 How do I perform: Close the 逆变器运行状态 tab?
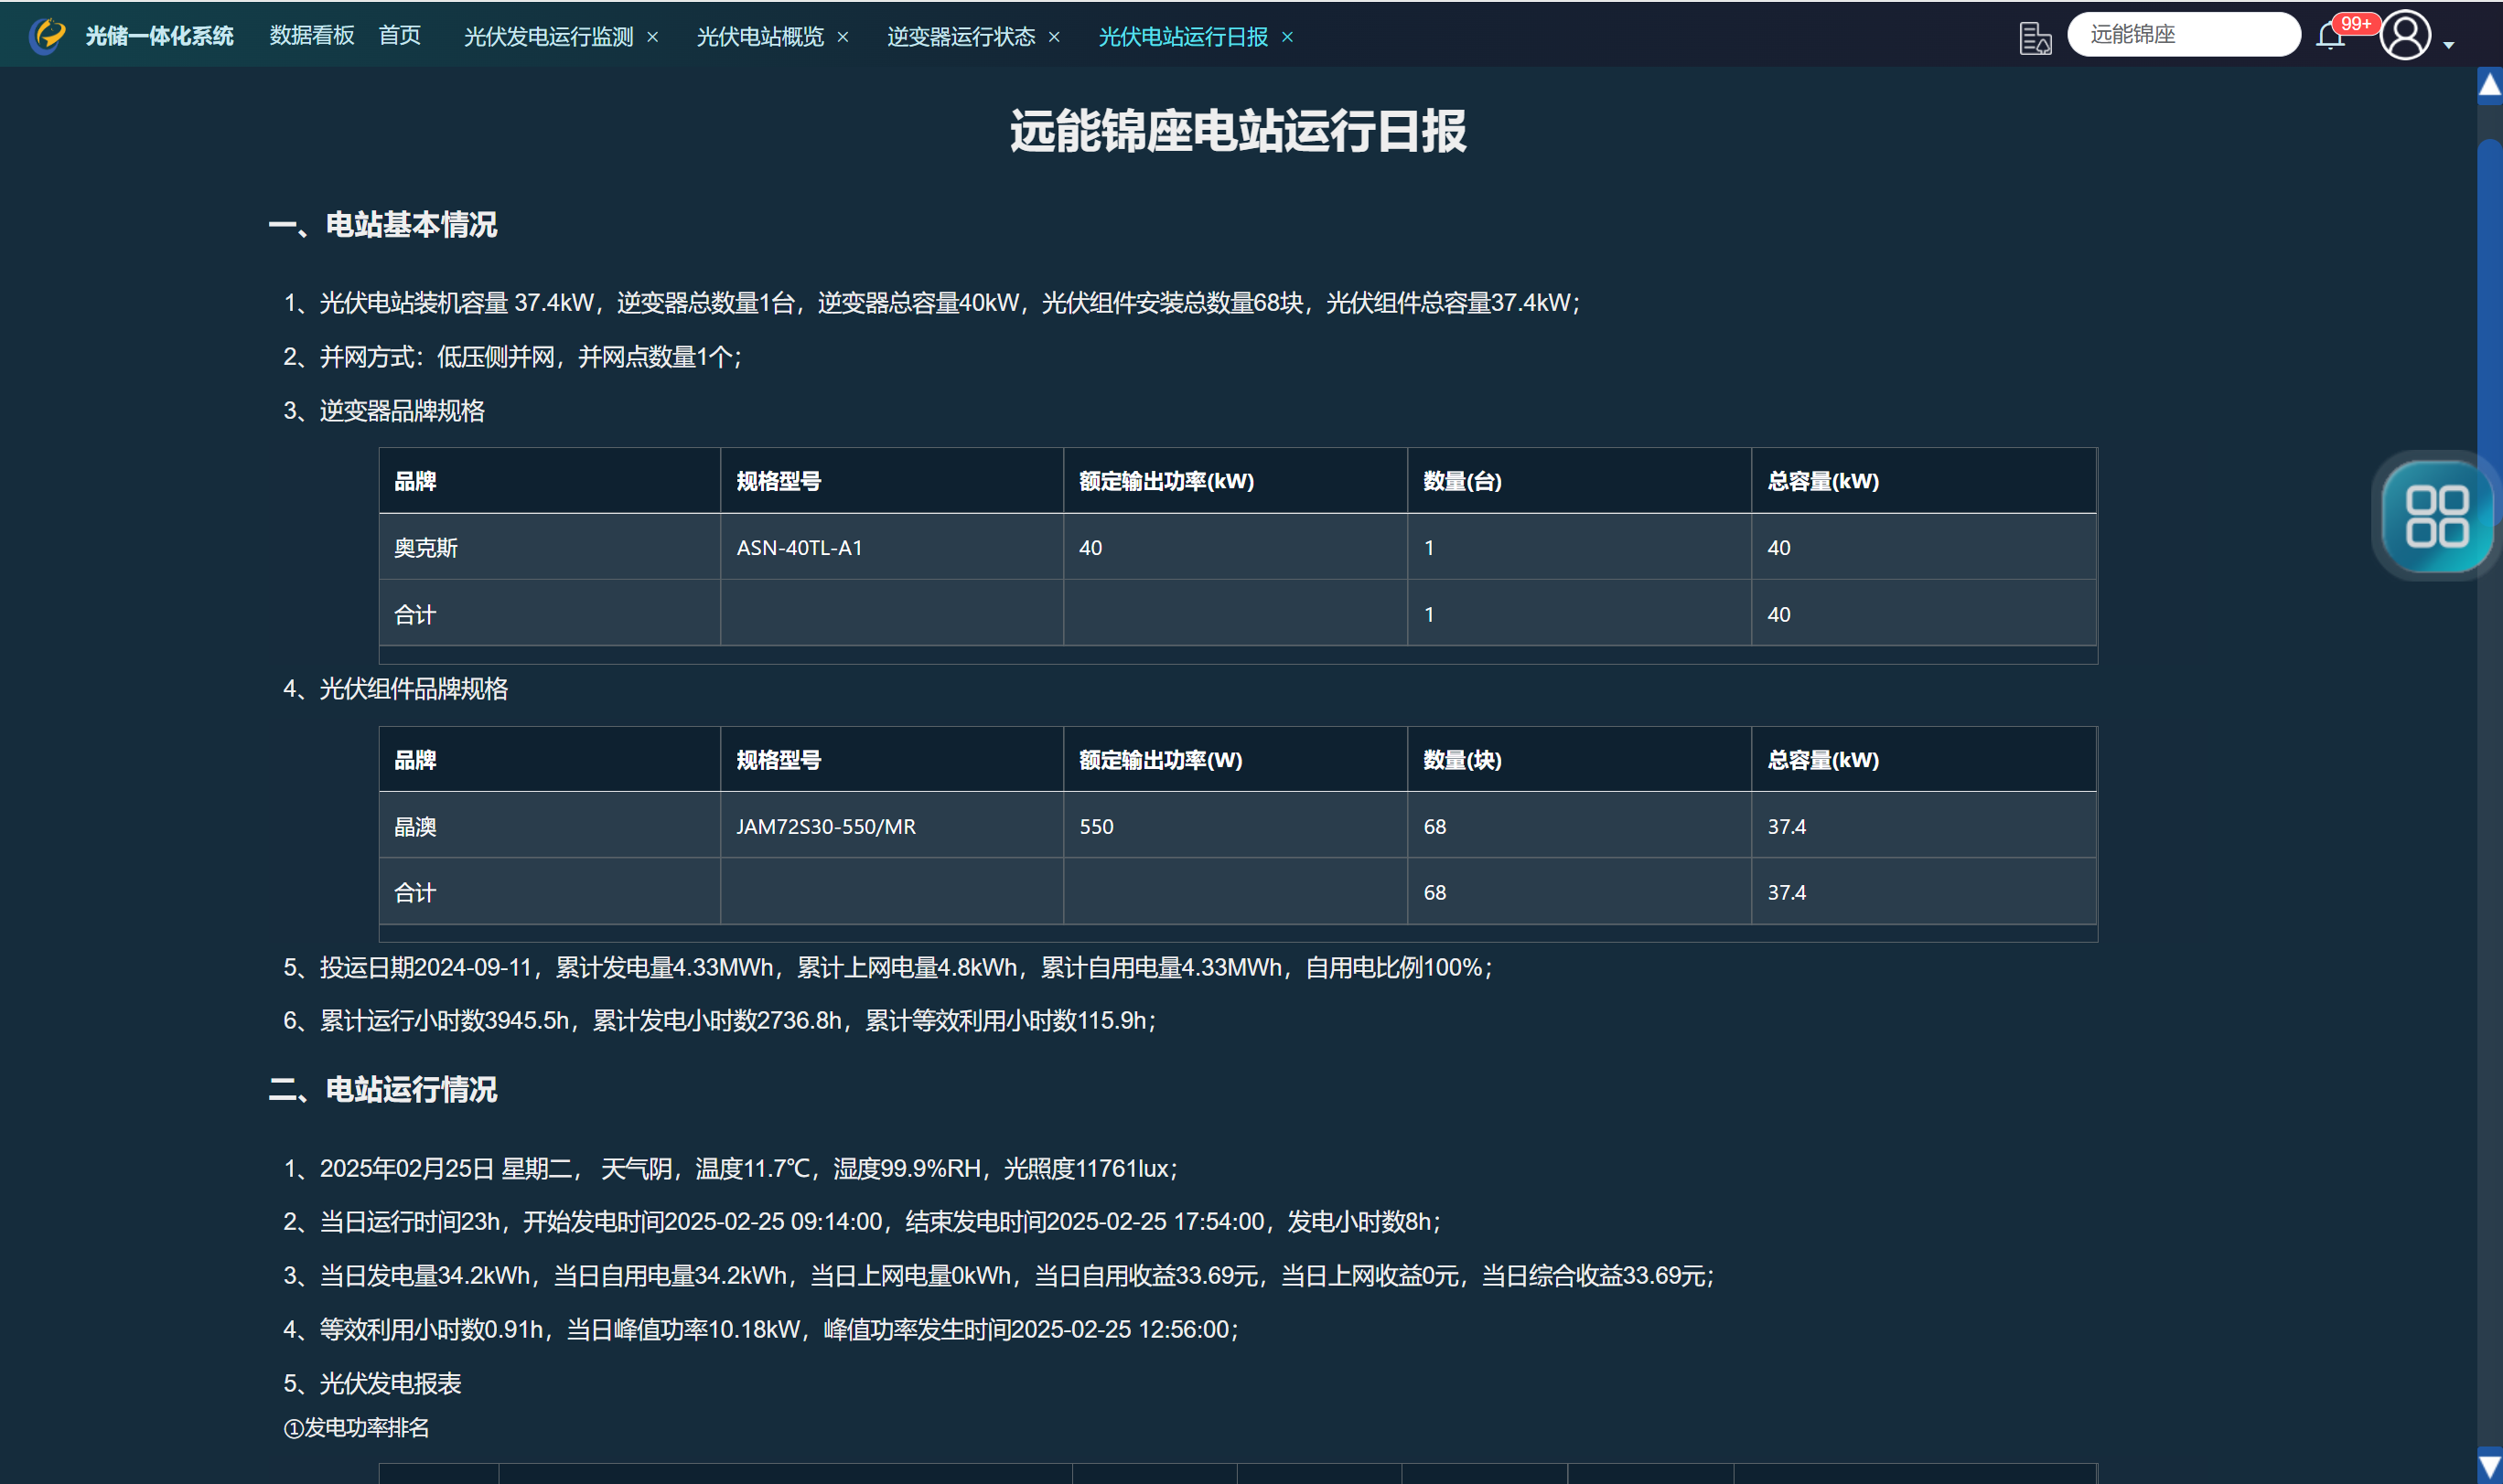point(1055,37)
